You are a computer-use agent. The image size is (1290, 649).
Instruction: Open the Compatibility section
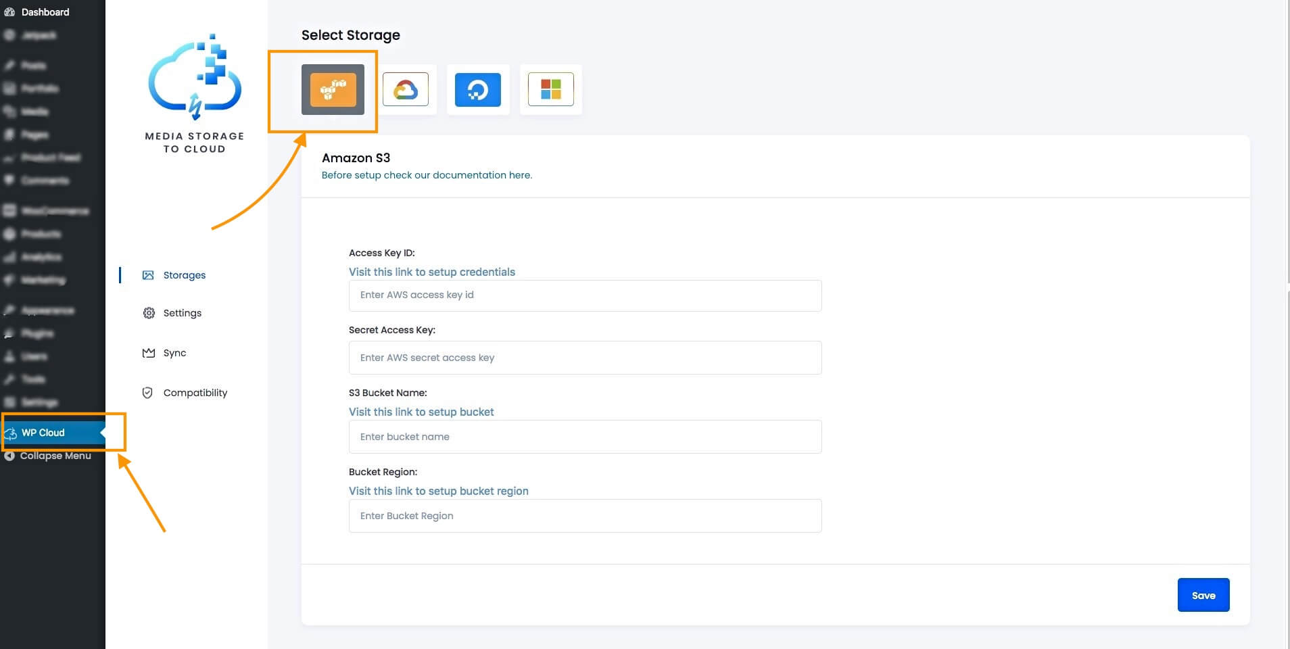pos(195,392)
